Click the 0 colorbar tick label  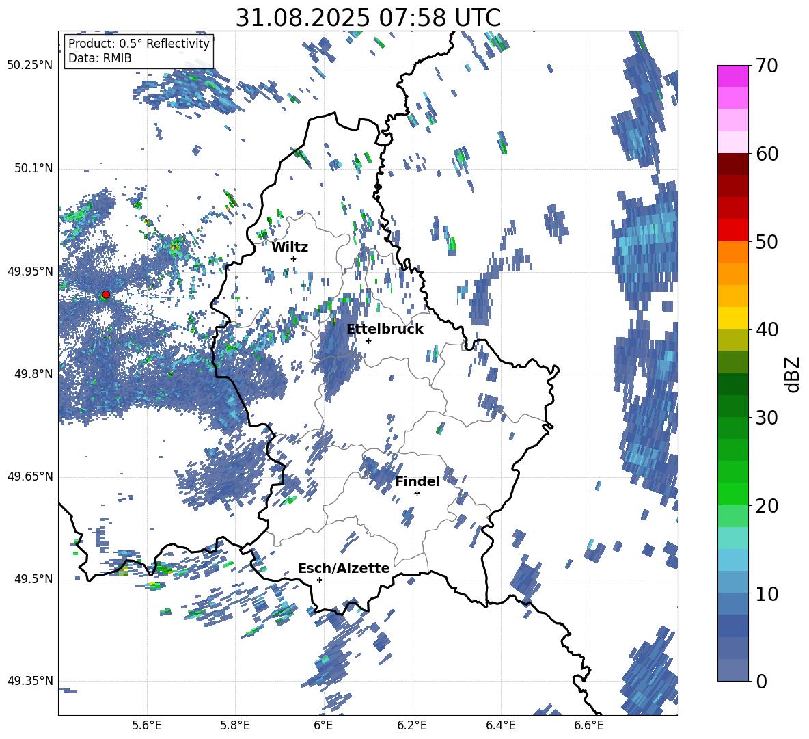[761, 681]
